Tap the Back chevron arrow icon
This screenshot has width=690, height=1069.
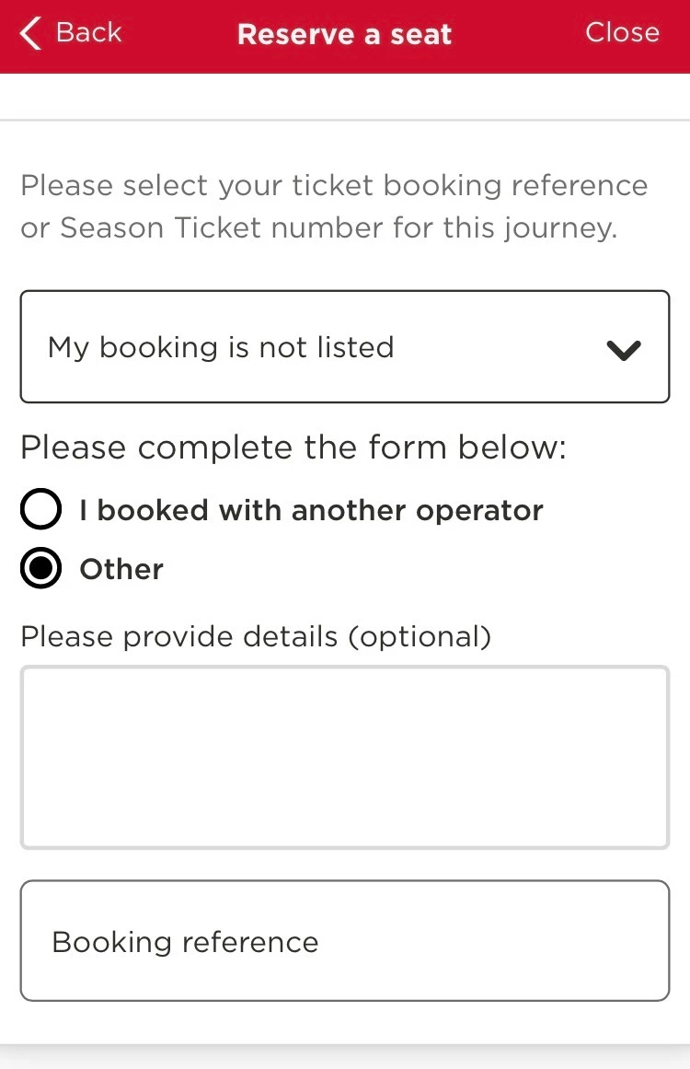tap(30, 34)
